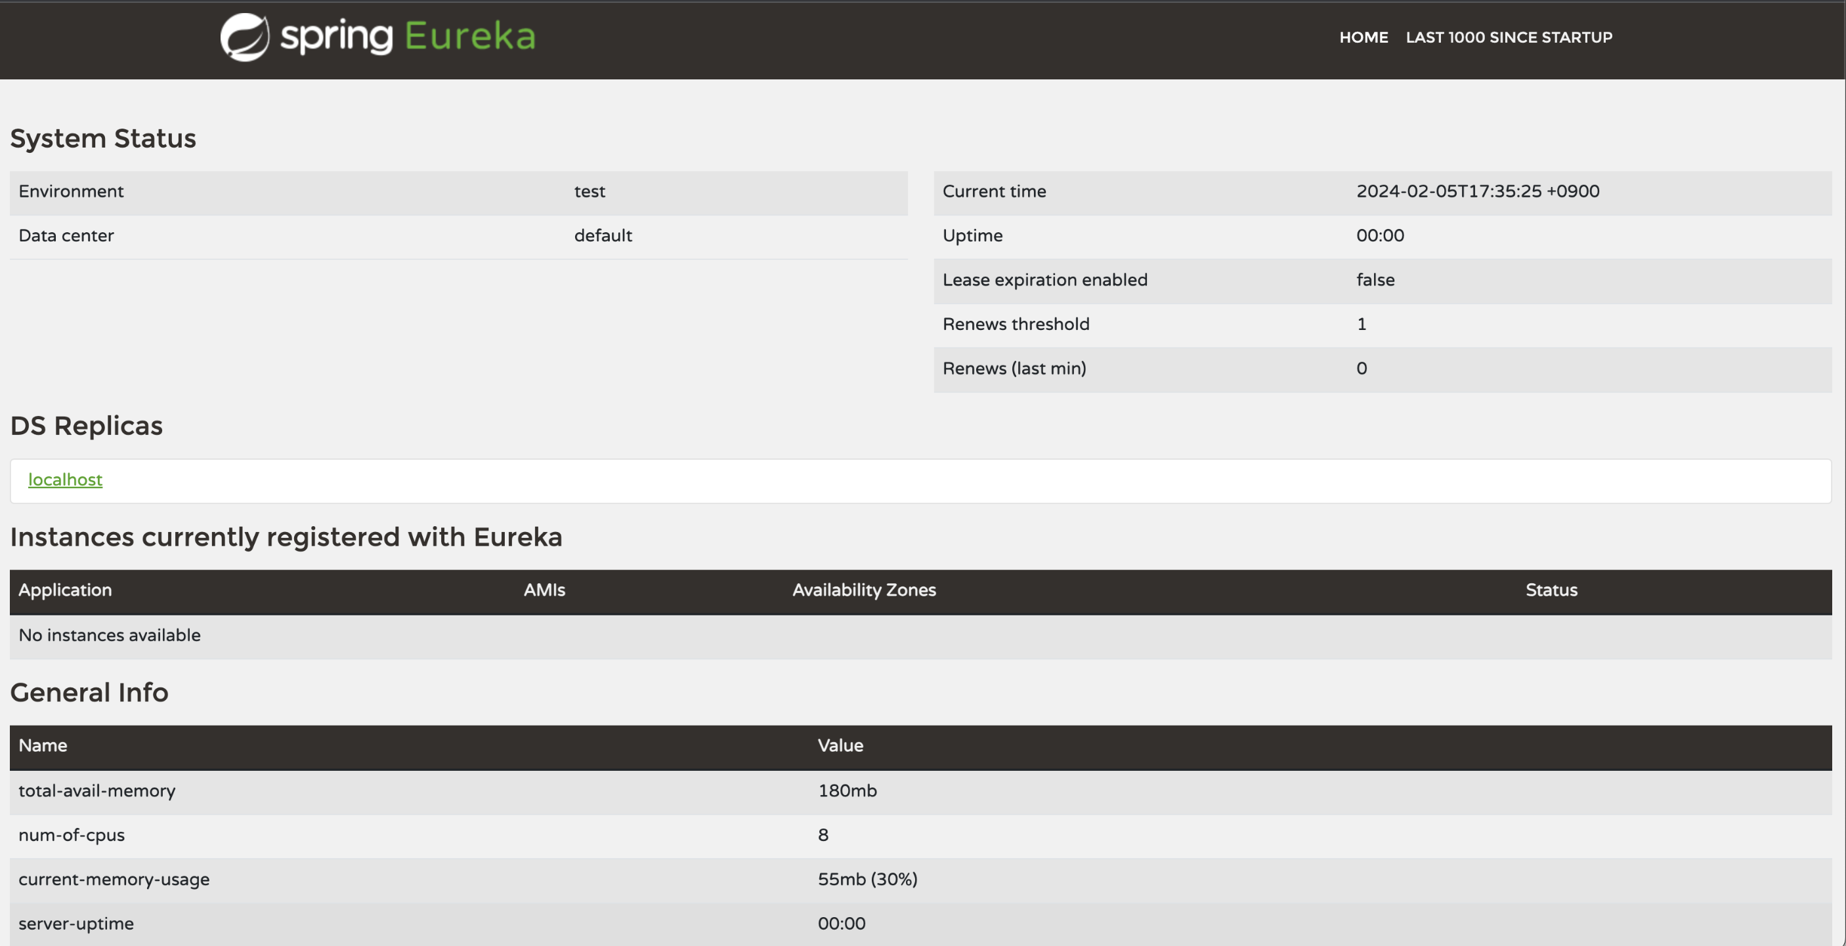The width and height of the screenshot is (1846, 946).
Task: Follow the localhost replica link
Action: point(65,480)
